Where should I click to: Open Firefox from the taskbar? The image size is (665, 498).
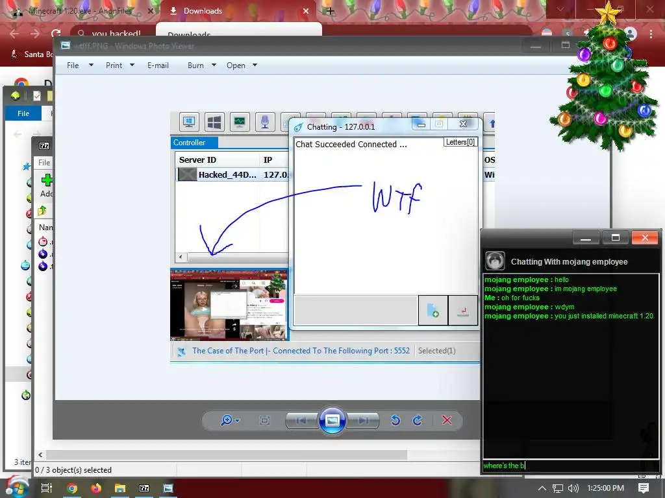[x=96, y=488]
